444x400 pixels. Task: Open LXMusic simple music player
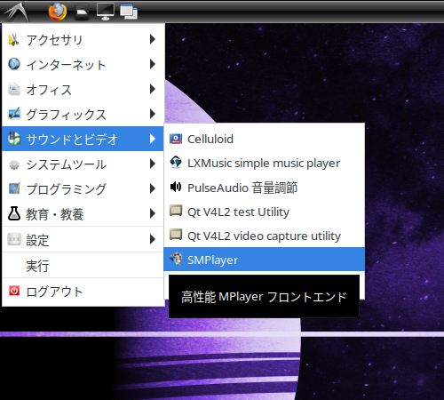tap(264, 163)
